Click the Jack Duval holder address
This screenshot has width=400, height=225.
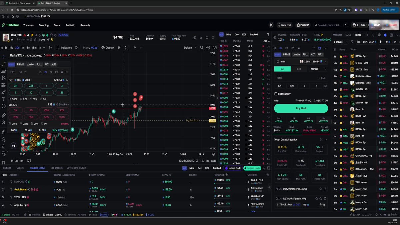21,189
